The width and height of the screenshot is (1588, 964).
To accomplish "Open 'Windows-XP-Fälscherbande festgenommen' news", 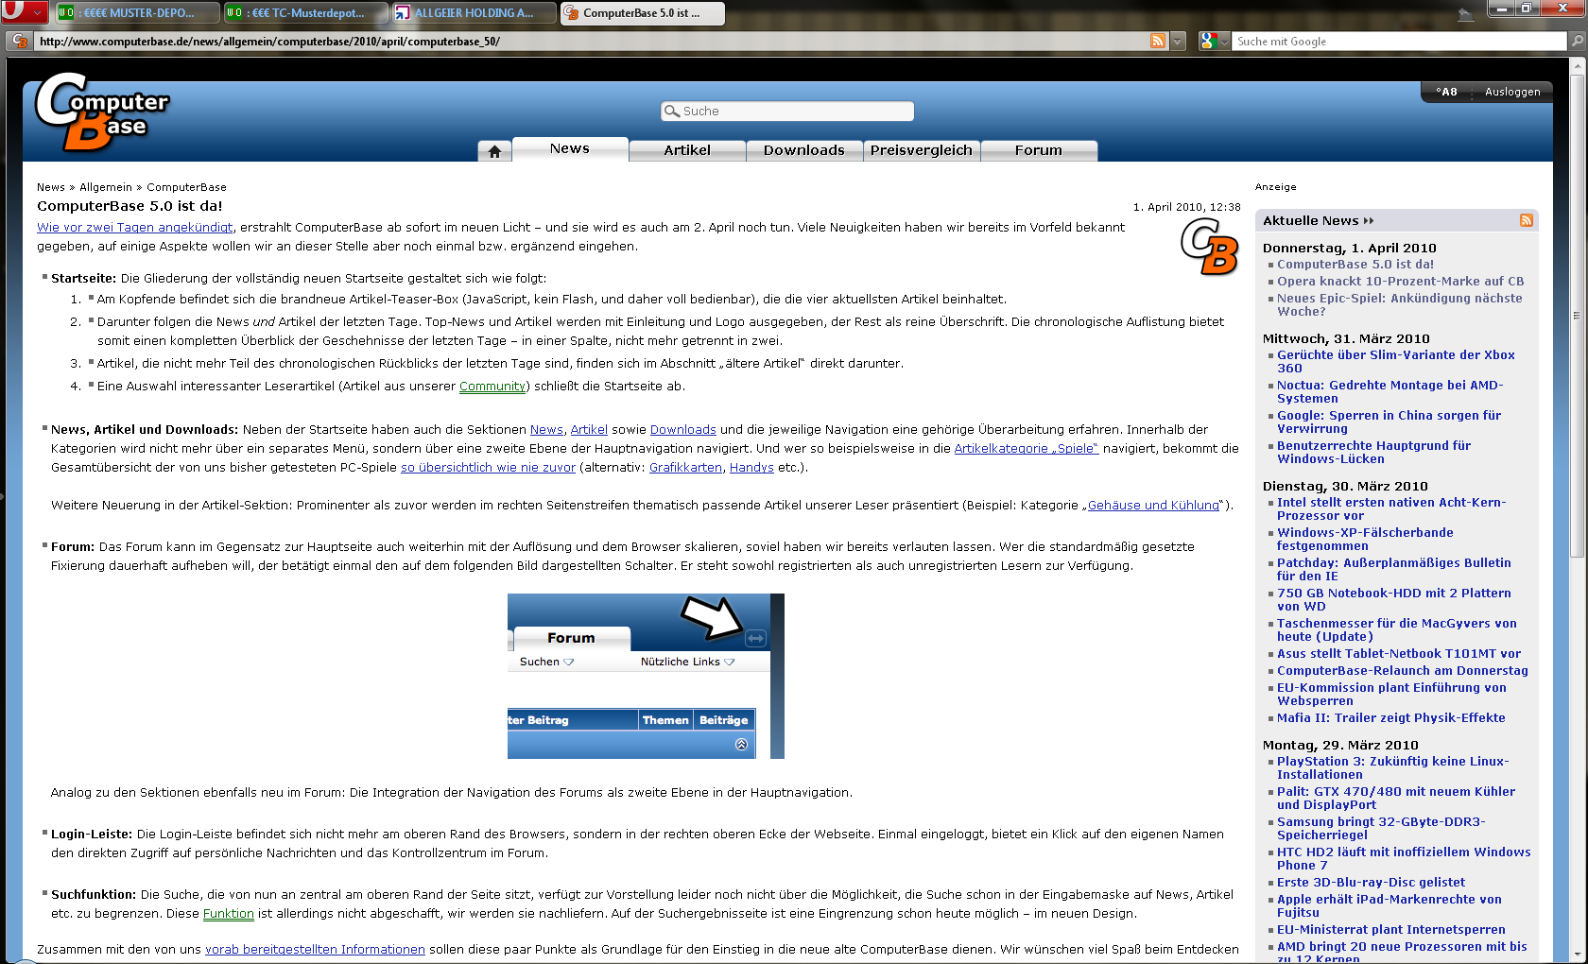I will pos(1365,540).
